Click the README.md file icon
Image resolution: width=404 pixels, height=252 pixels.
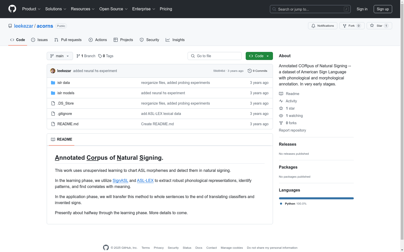53,124
